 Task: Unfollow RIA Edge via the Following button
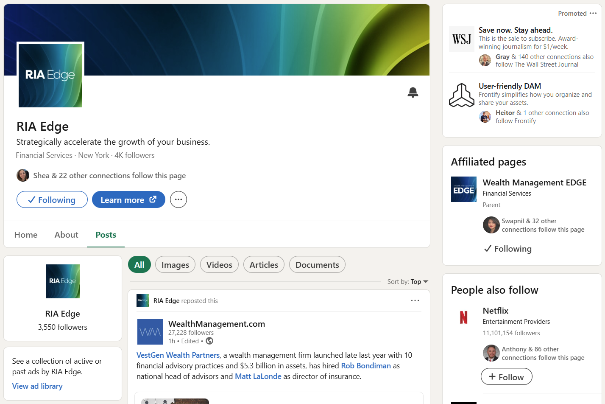point(52,199)
